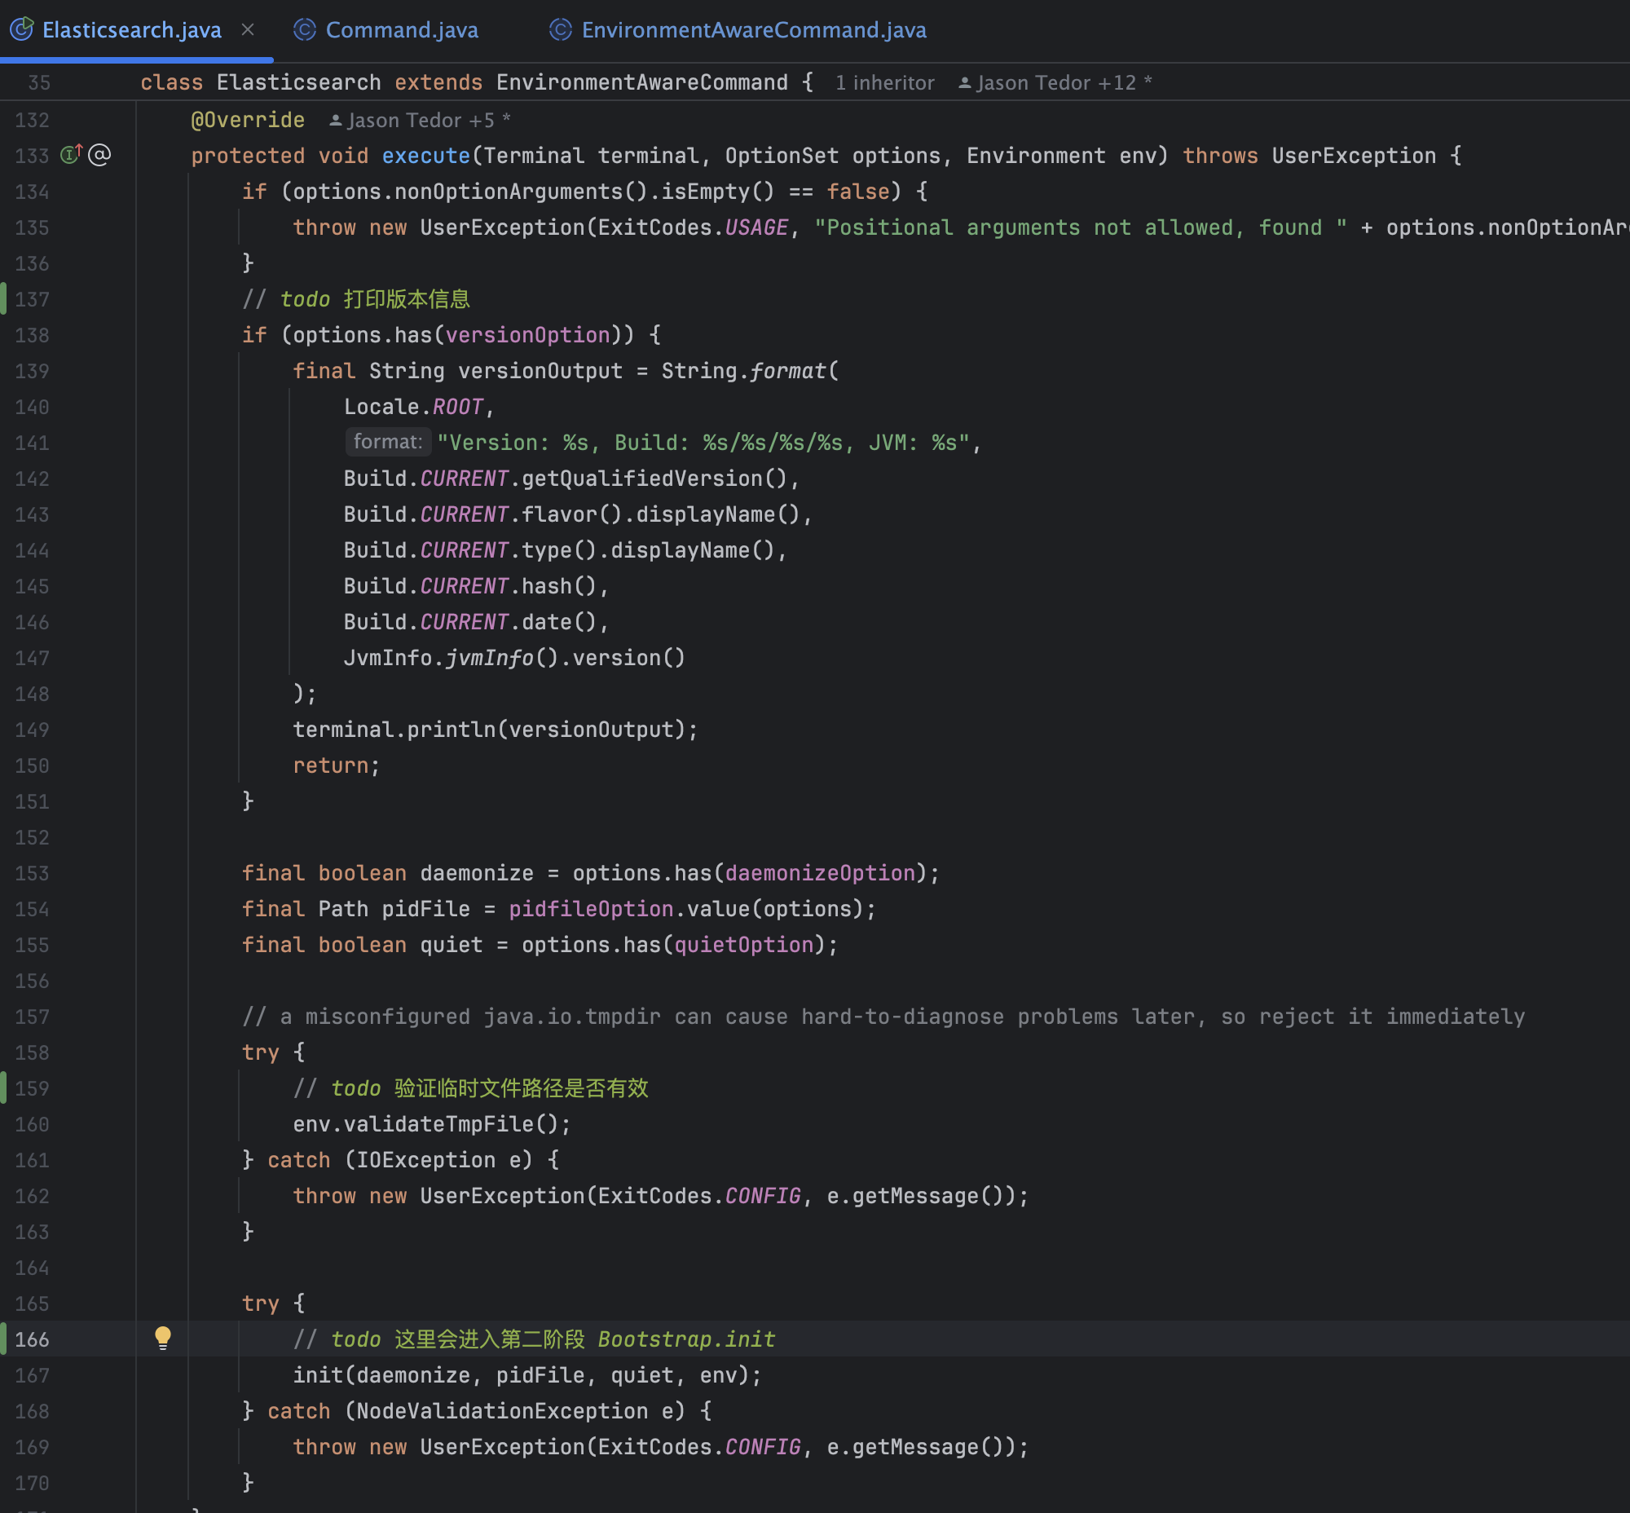This screenshot has width=1630, height=1513.
Task: Click the 'format:' parameter hint on line 141
Action: pos(388,442)
